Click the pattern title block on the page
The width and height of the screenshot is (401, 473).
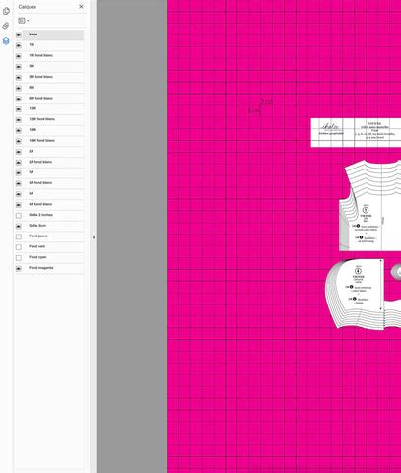(356, 133)
